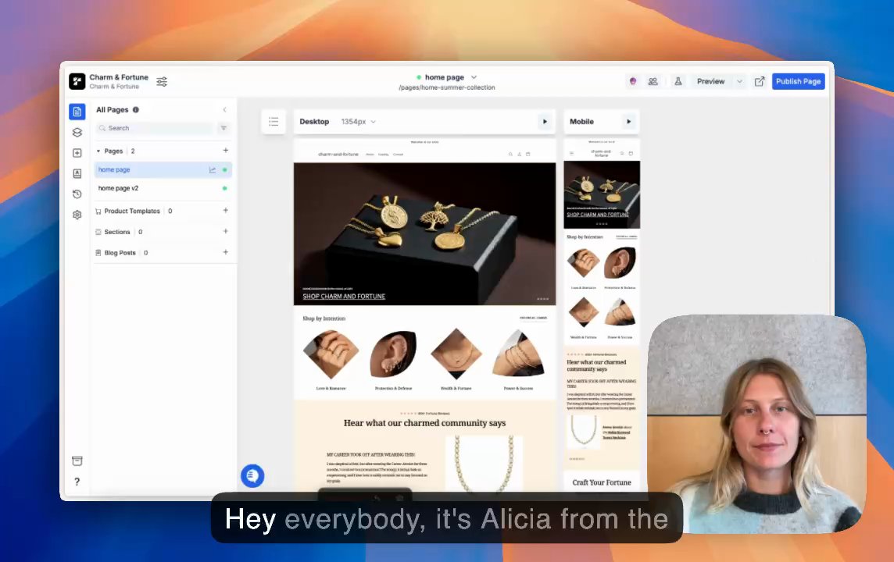Click the purple AI assistant icon in the top bar

(x=633, y=81)
